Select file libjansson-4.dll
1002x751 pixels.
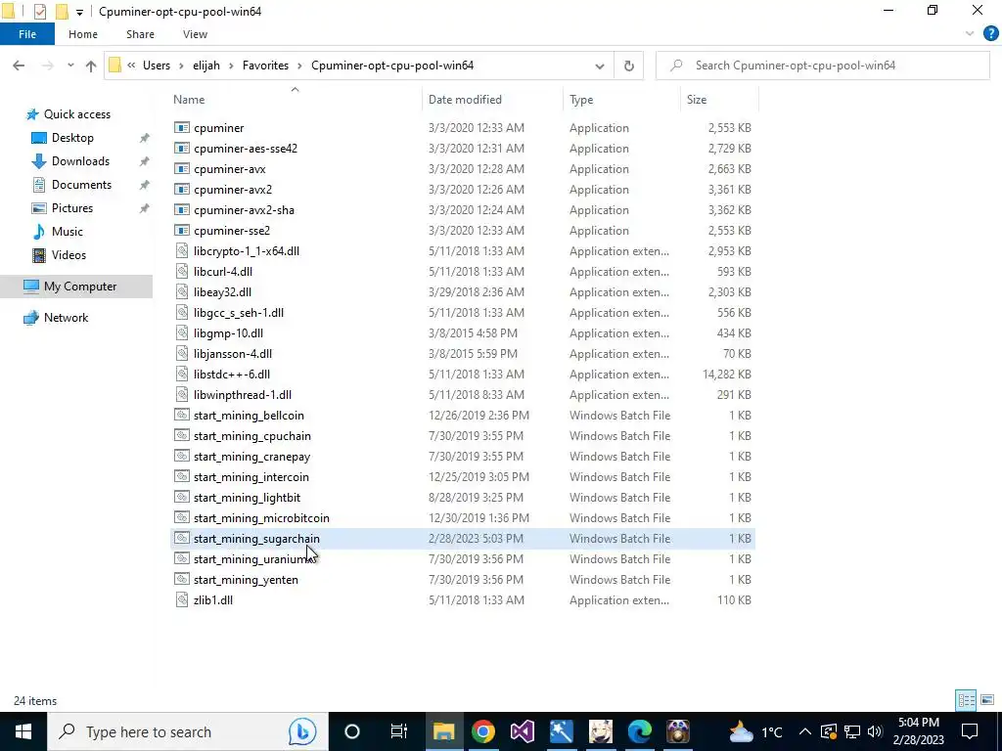click(x=233, y=353)
